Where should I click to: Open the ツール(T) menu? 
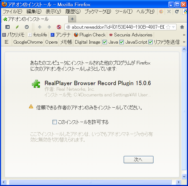coord(124,12)
